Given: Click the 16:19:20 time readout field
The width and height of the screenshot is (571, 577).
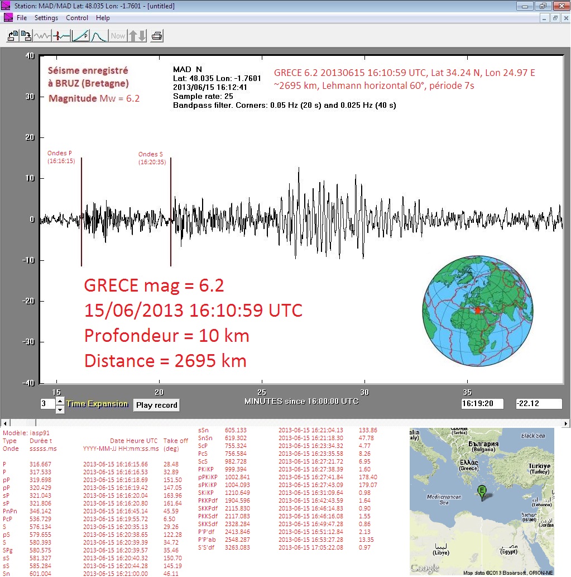Looking at the screenshot, I should (x=482, y=404).
